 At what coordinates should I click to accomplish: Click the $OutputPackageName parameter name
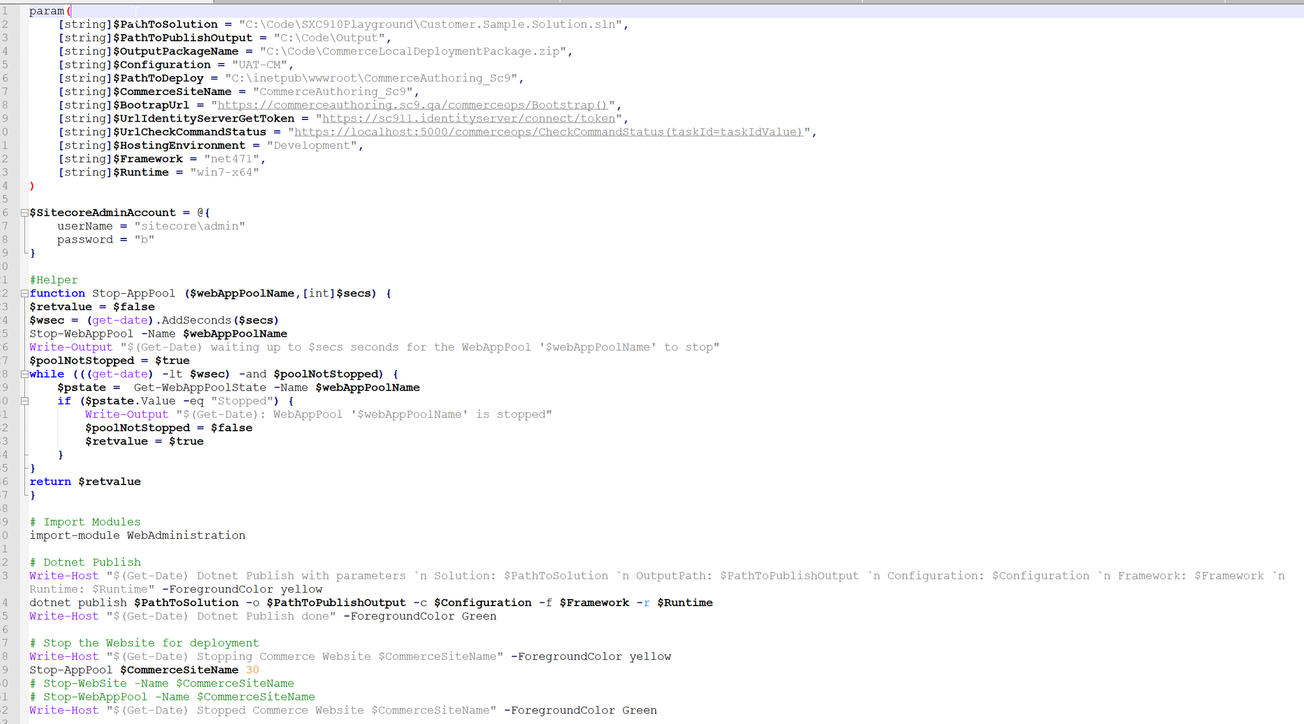175,52
